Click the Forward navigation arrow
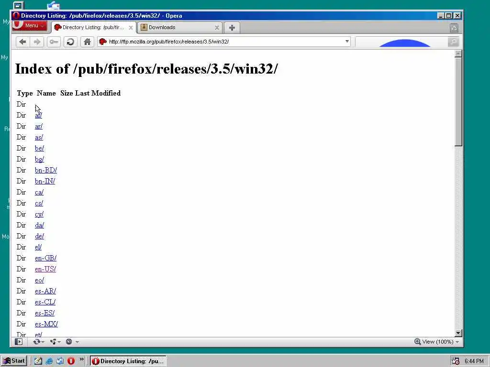Viewport: 490px width, 367px height. point(37,42)
